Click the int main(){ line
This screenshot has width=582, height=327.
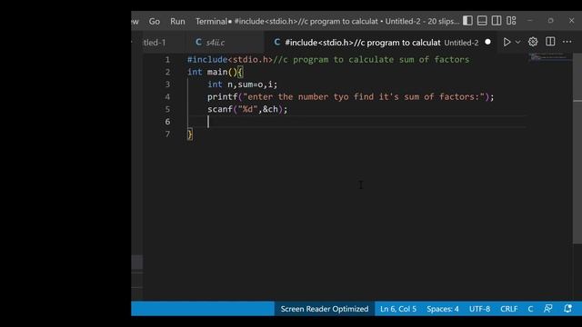[216, 72]
